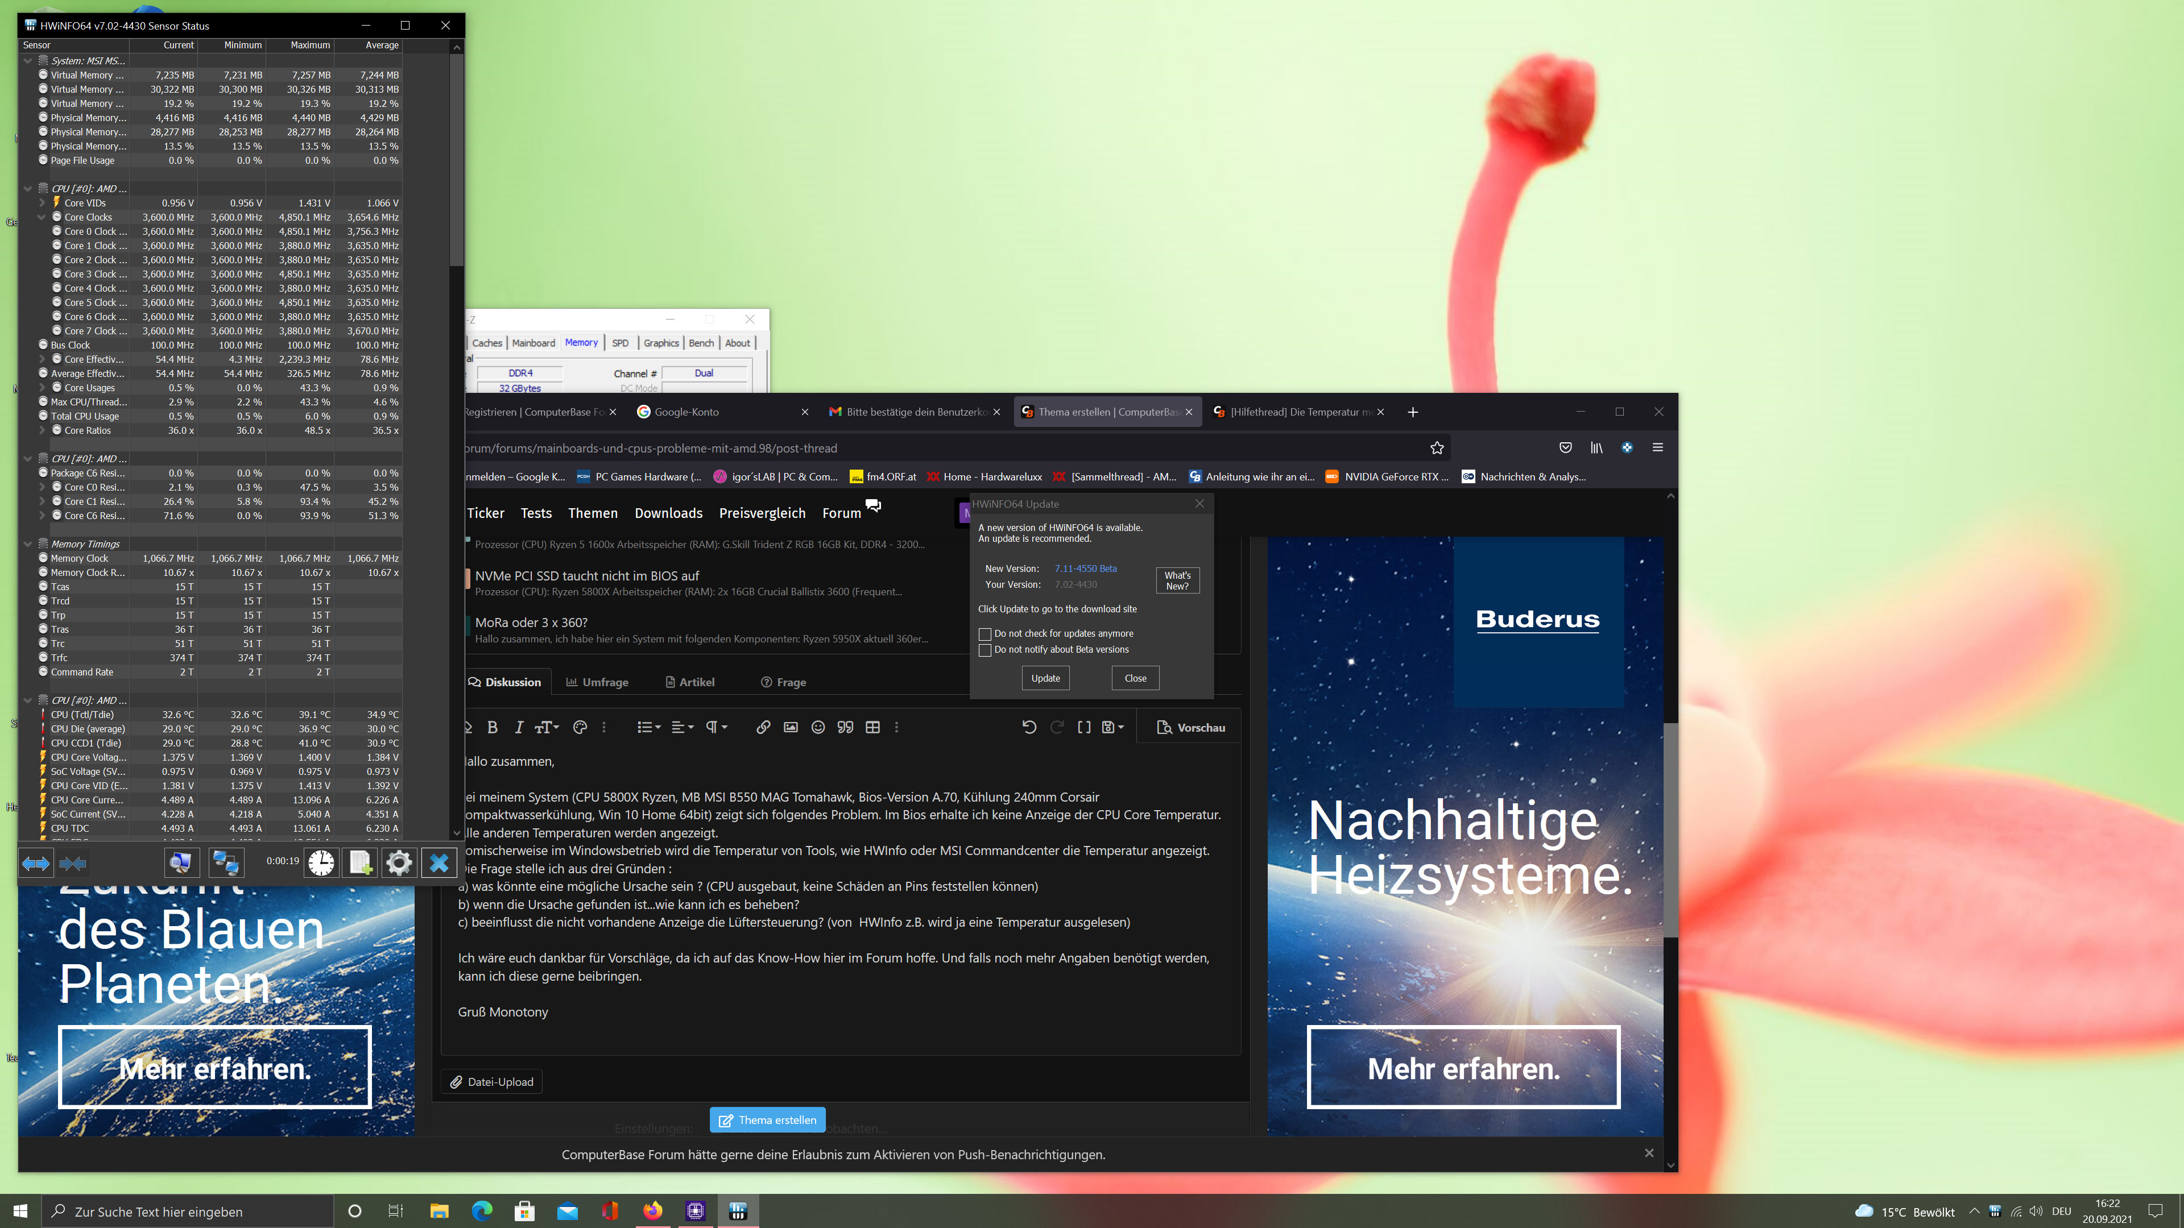Insert a table using the grid icon
2184x1228 pixels.
(872, 727)
